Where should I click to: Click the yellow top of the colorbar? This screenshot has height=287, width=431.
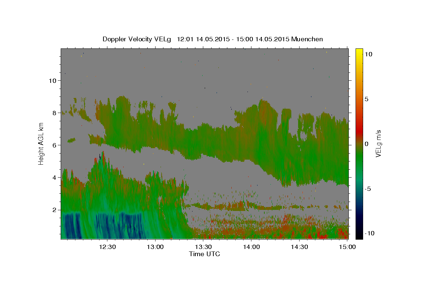359,52
